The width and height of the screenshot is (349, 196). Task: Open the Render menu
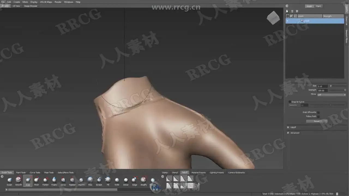(58, 2)
